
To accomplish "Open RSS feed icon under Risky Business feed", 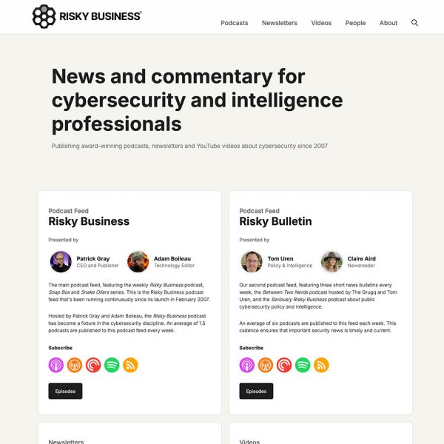I will 130,365.
